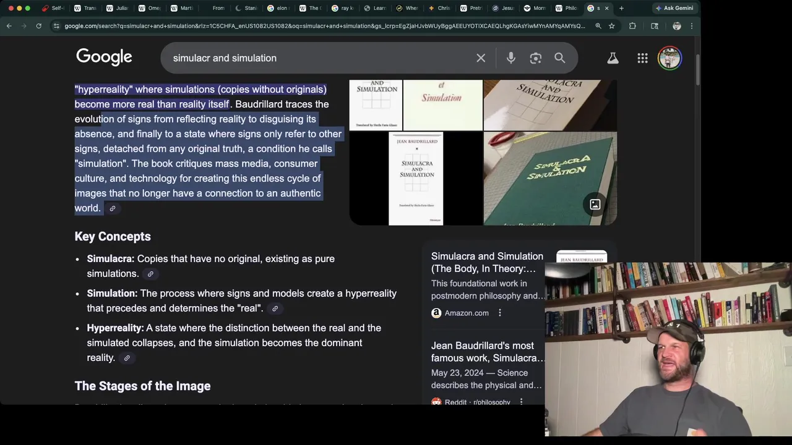This screenshot has width=792, height=445.
Task: Switch to the 'Philo' Wikipedia tab
Action: pos(566,8)
